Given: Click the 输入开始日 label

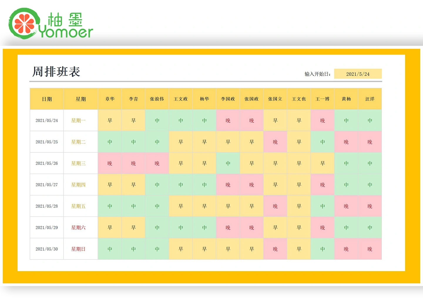Looking at the screenshot, I should click(x=318, y=74).
